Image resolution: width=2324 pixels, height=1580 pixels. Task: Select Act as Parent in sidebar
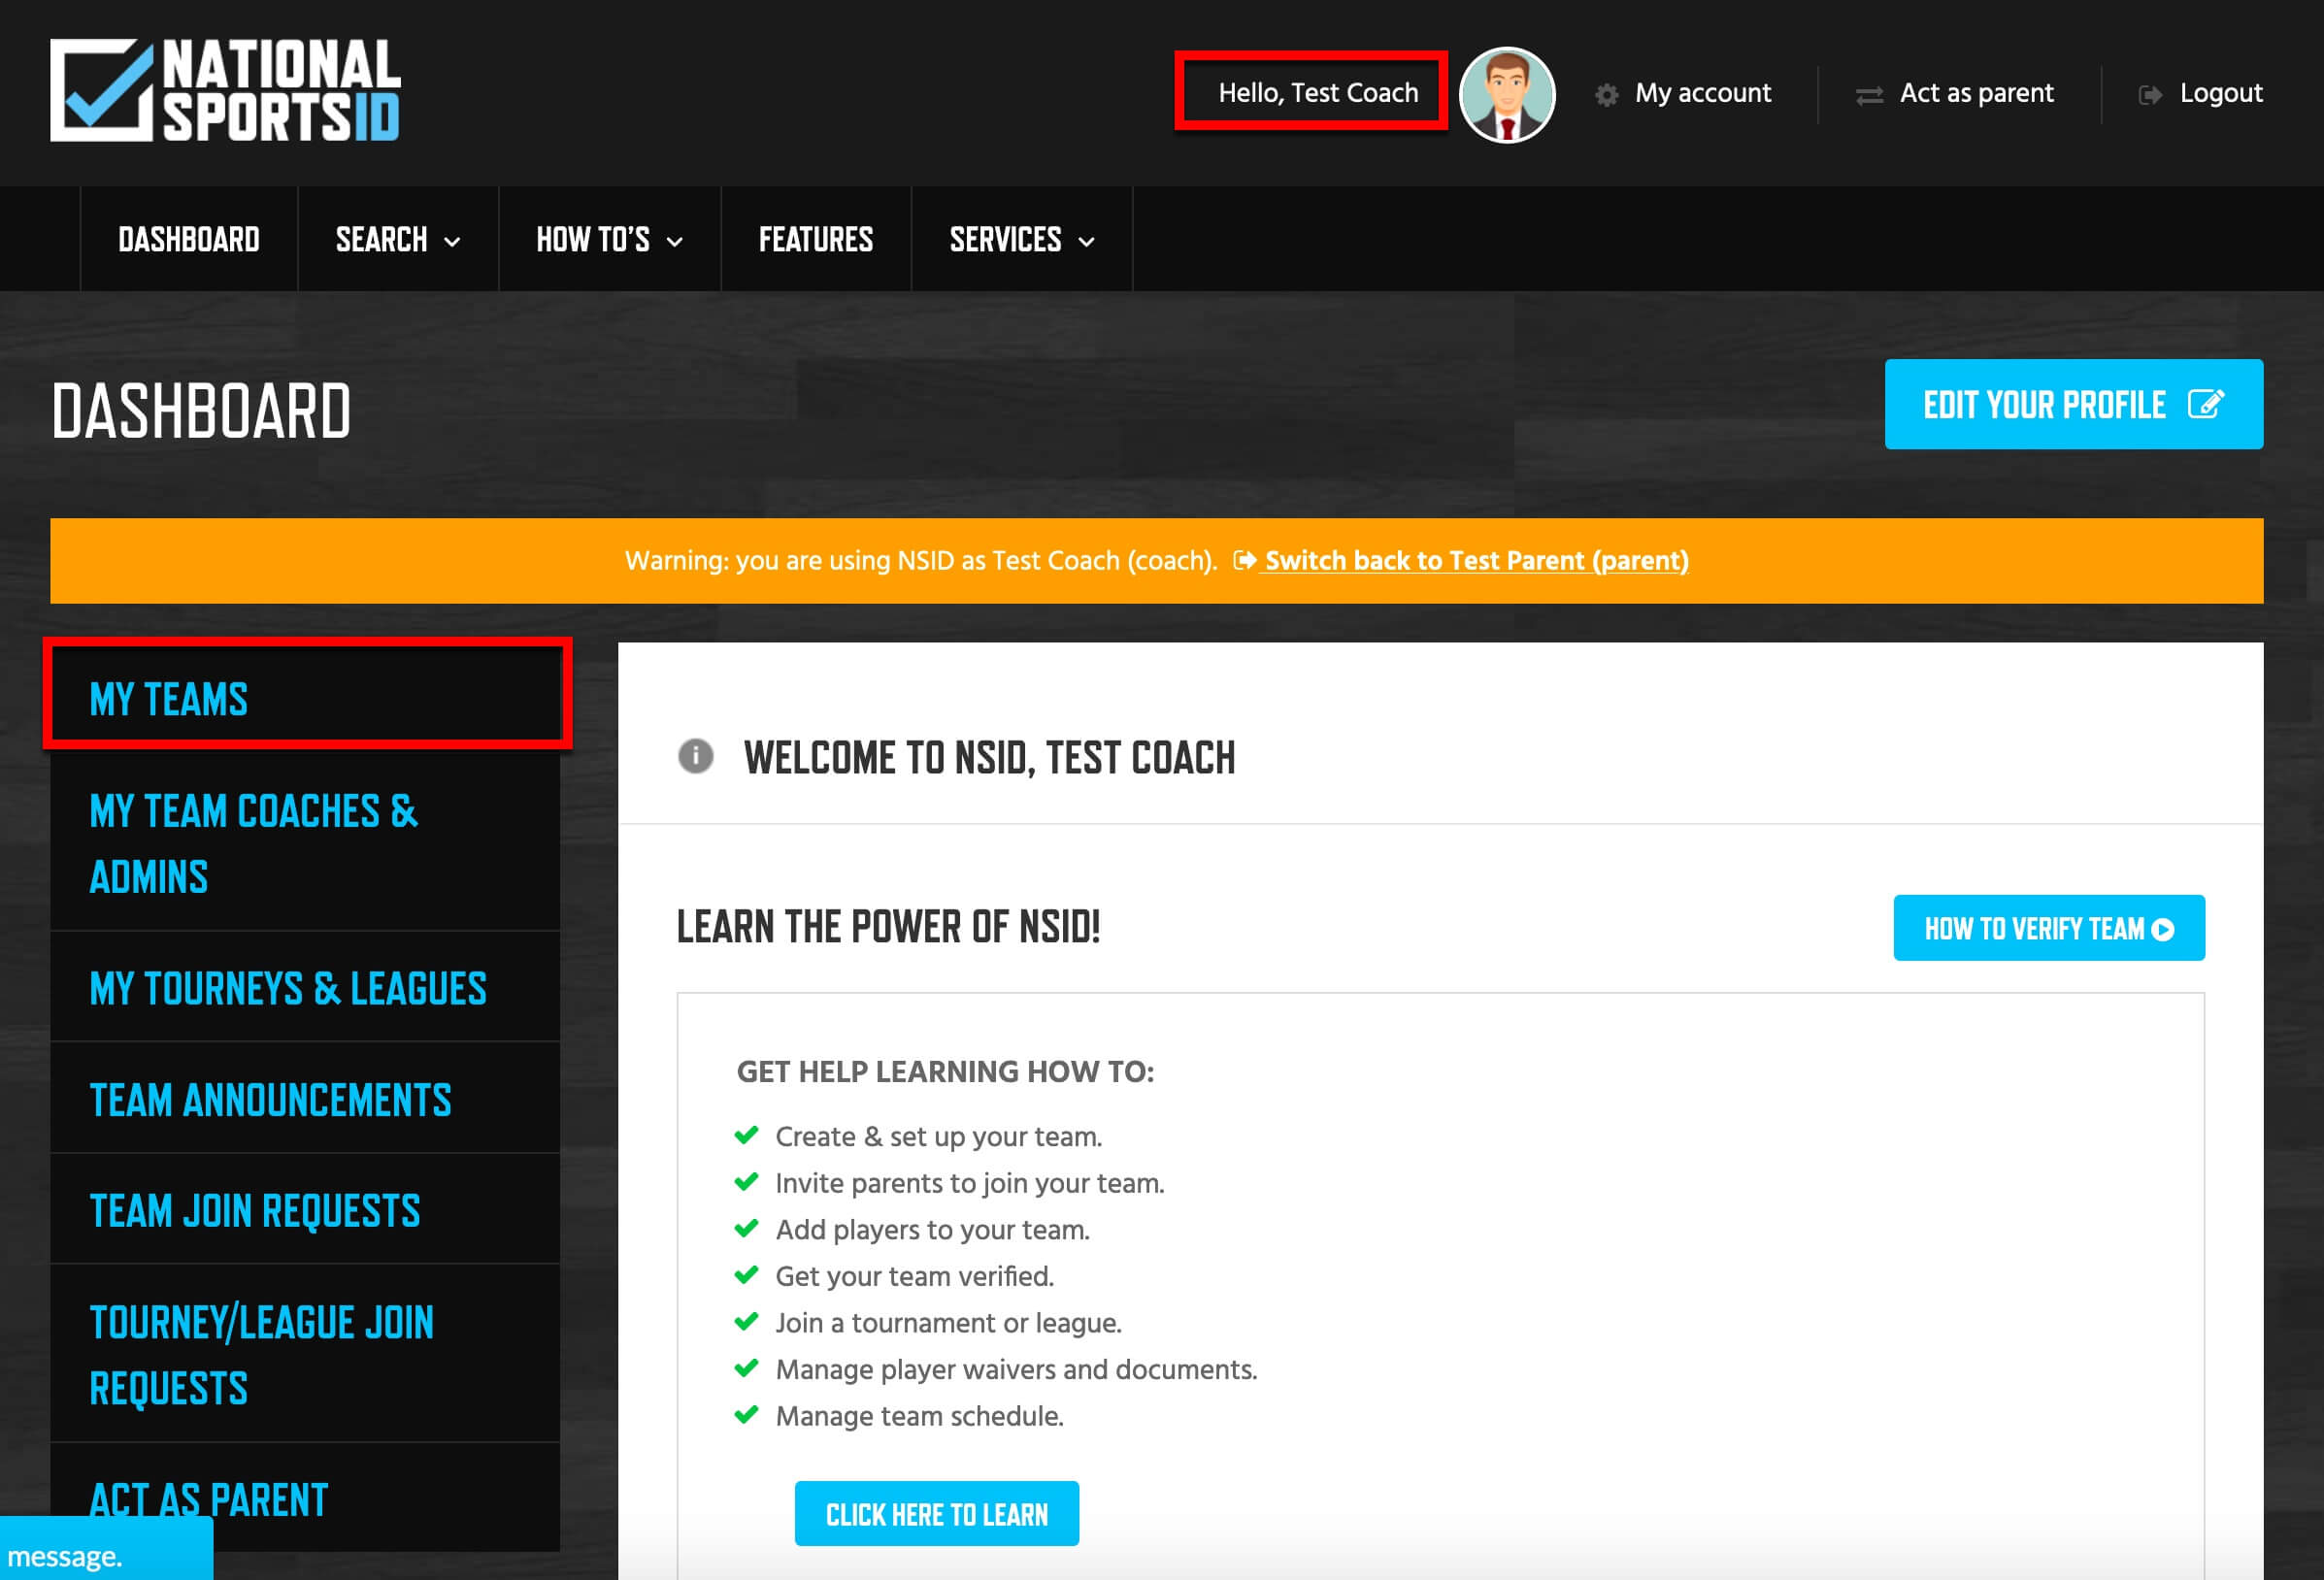(305, 1497)
